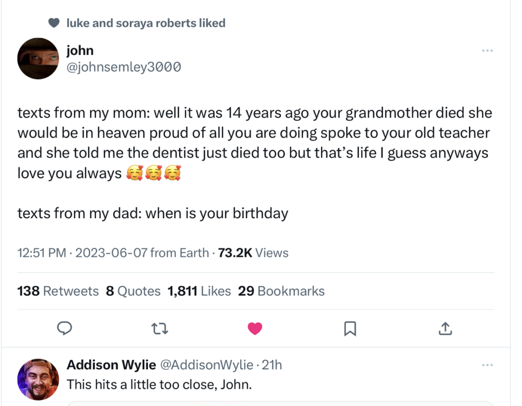The height and width of the screenshot is (406, 522).
Task: Show the 1,811 Likes list
Action: coord(199,291)
